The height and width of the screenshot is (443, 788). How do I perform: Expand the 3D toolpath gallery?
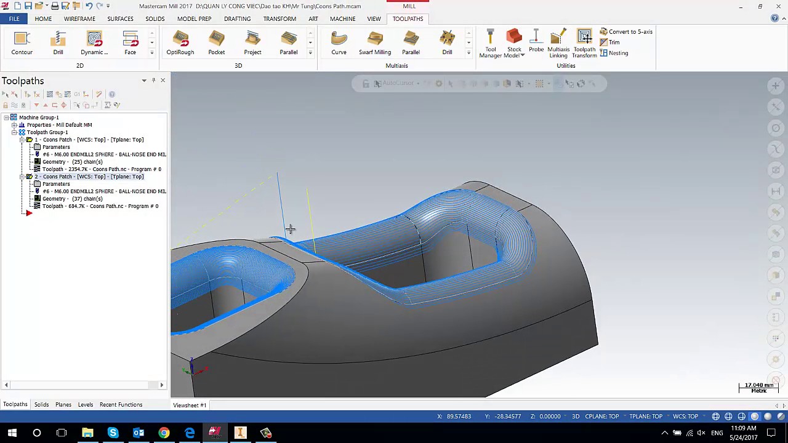coord(310,53)
